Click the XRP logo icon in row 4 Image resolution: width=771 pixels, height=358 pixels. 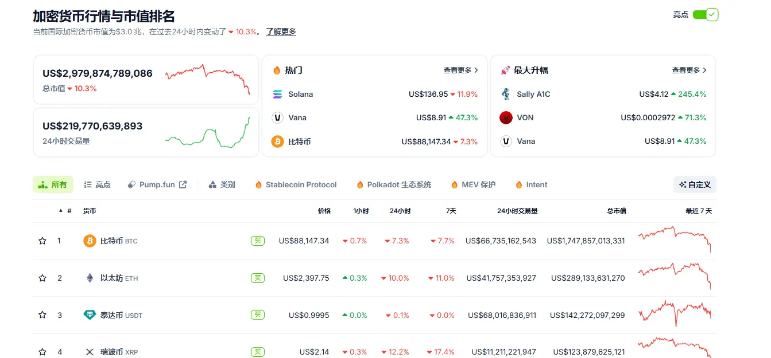pos(90,352)
